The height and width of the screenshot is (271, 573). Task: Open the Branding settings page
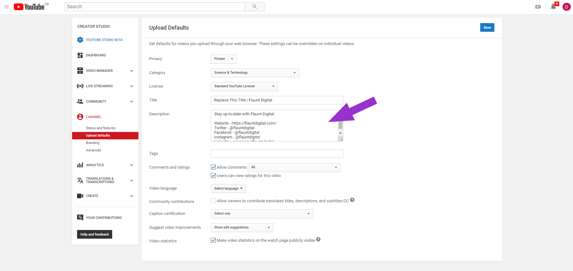(x=92, y=143)
